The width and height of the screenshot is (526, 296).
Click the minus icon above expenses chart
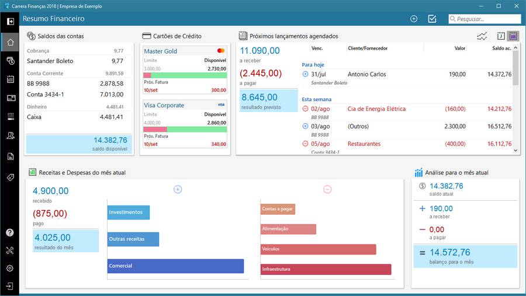327,189
